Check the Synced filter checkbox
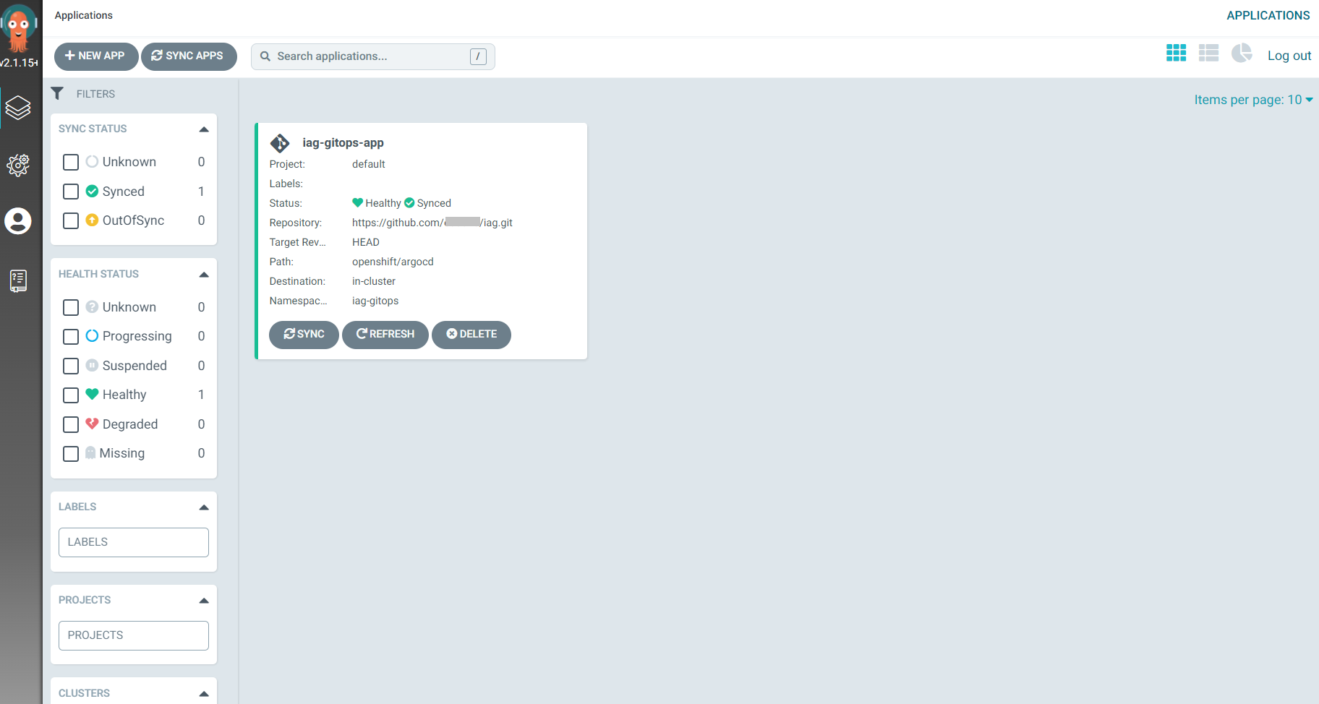The image size is (1319, 704). (x=71, y=192)
